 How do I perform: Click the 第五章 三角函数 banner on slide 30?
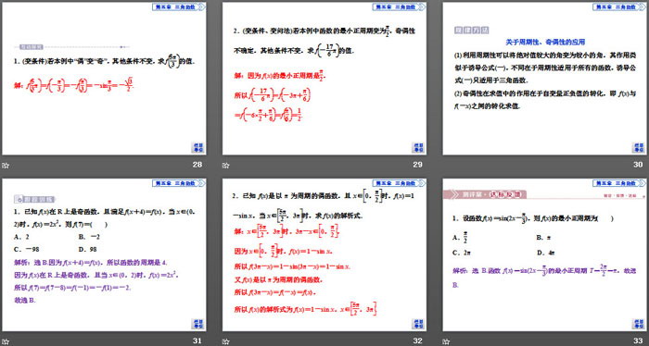tap(619, 7)
